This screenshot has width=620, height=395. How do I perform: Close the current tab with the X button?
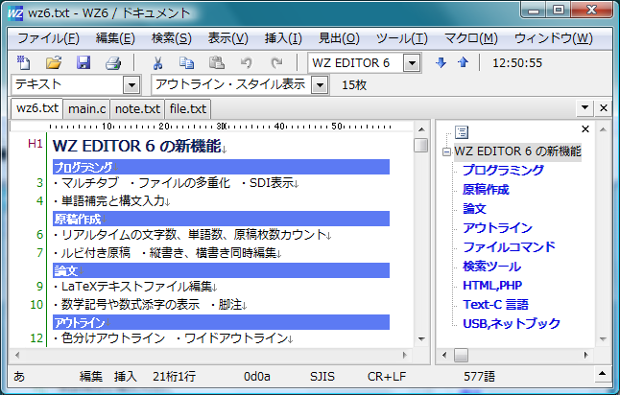(x=604, y=107)
